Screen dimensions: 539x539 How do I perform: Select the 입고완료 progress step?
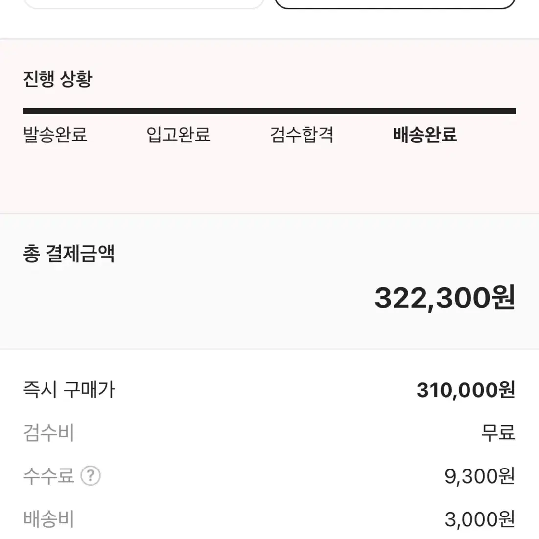click(178, 135)
